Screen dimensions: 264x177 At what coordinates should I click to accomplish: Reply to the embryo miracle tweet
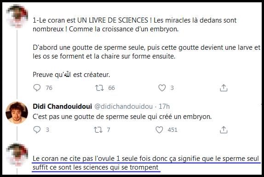click(37, 88)
